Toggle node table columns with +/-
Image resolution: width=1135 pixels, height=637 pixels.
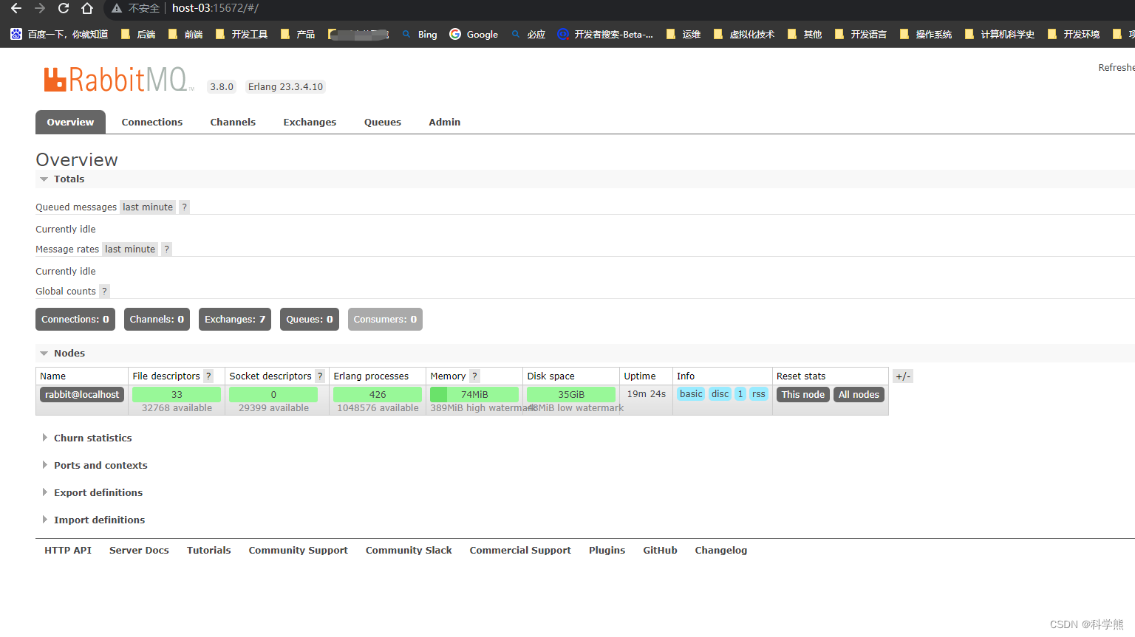click(x=902, y=376)
